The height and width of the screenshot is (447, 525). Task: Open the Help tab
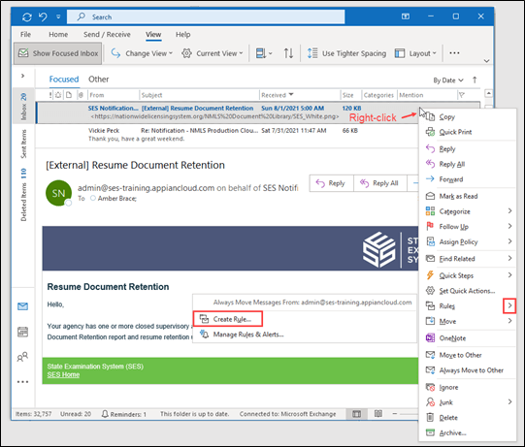tap(182, 35)
